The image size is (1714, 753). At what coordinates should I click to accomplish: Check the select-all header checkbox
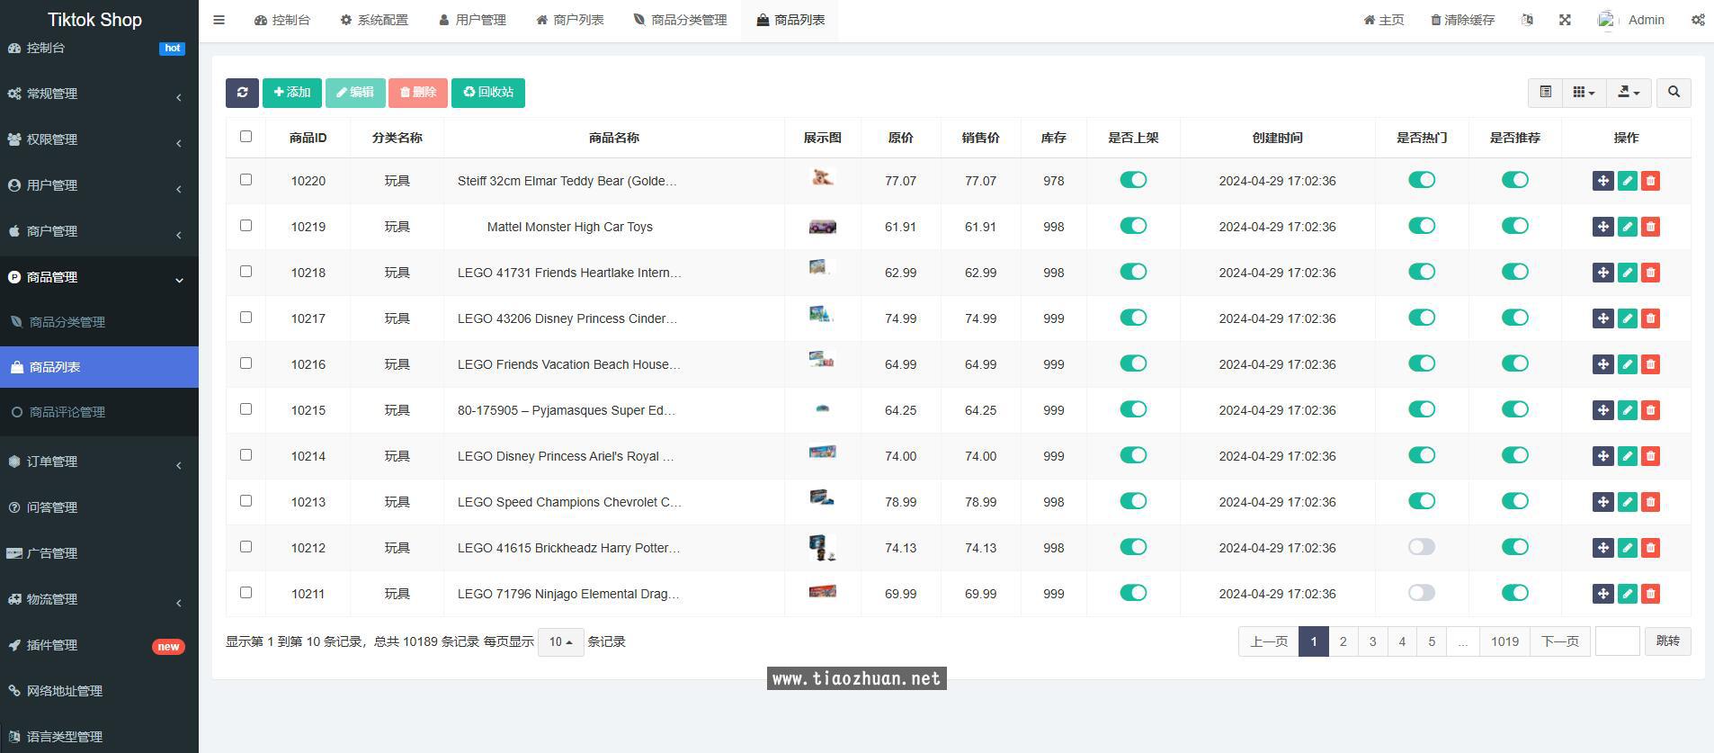(245, 137)
